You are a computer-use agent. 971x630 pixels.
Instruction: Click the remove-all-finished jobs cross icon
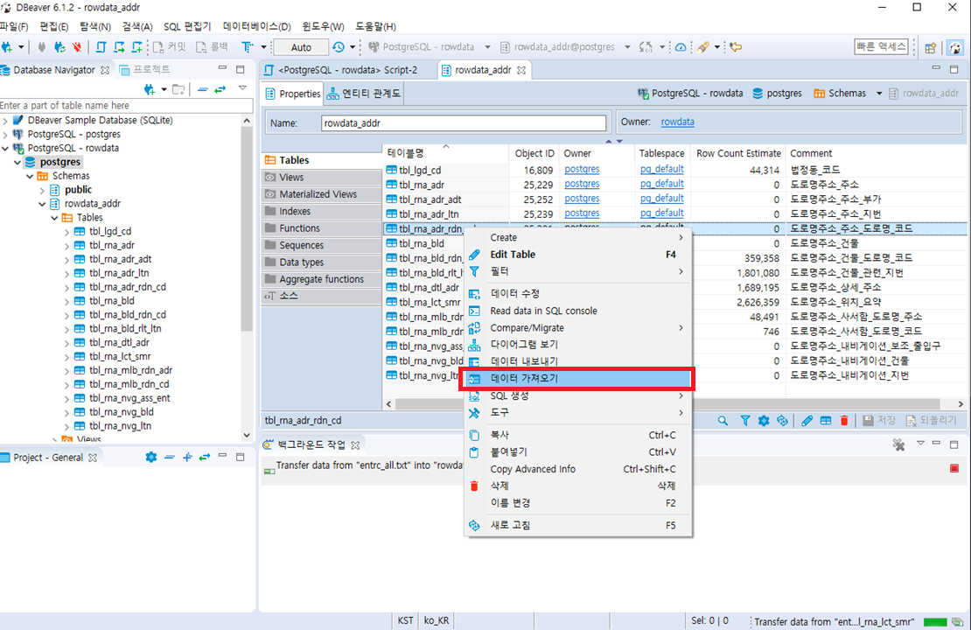click(898, 444)
